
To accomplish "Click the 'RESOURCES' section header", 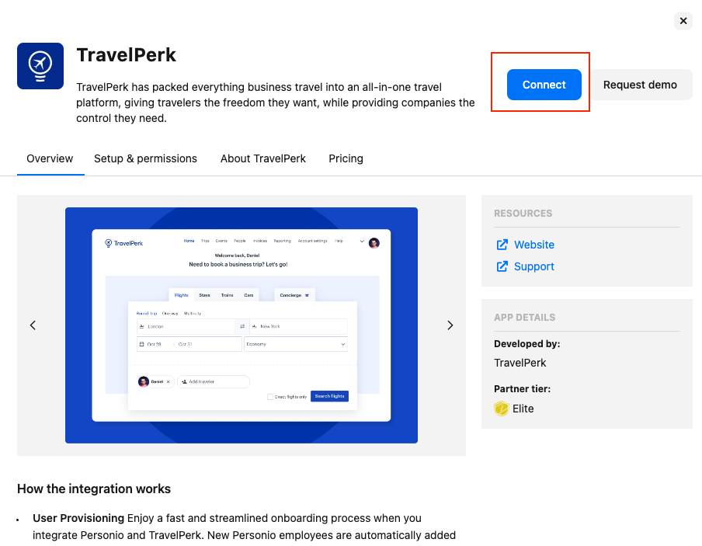I will 523,214.
